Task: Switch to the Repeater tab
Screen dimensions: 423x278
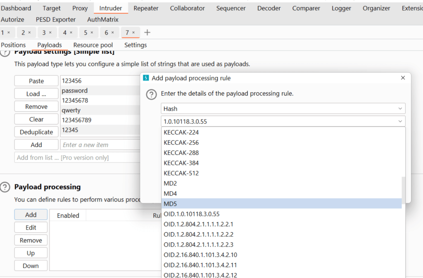Action: click(x=146, y=8)
